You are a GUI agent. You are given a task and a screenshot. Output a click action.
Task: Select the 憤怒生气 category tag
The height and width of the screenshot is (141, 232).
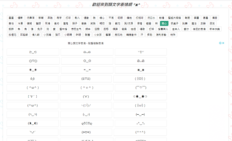point(76,29)
